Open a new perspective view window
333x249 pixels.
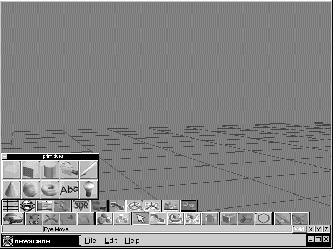pos(171,206)
